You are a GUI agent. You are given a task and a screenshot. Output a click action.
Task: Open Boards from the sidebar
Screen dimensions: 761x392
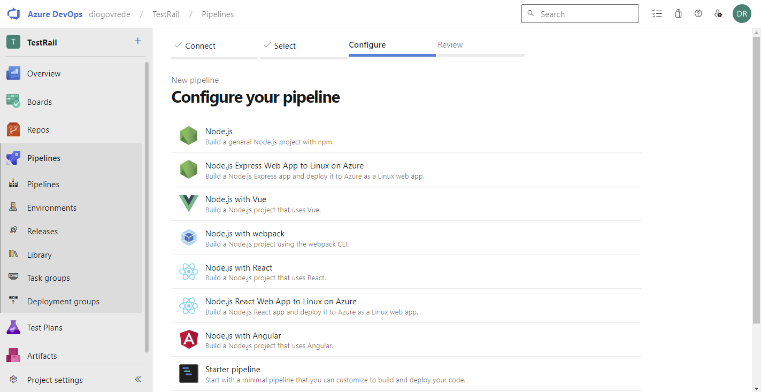[40, 102]
